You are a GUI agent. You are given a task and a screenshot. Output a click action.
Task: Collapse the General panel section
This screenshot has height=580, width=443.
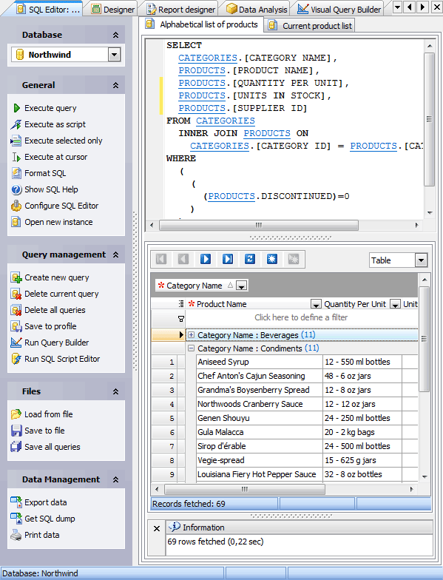point(115,85)
